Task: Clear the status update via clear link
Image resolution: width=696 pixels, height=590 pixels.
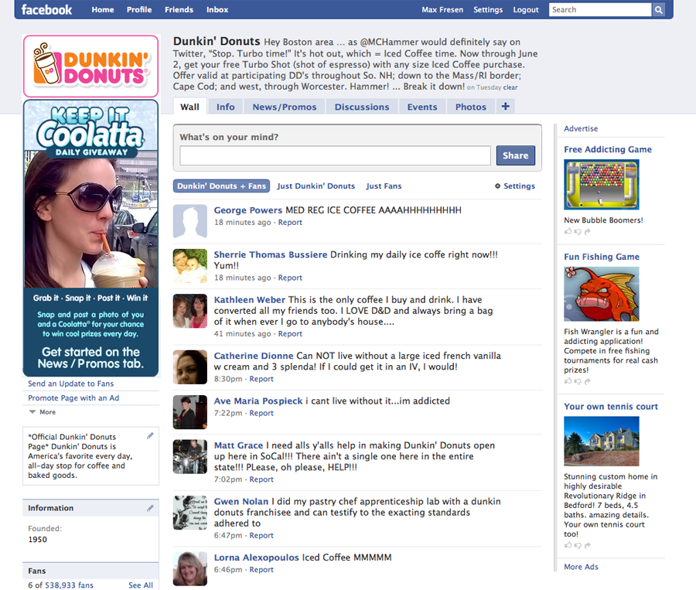Action: 510,87
